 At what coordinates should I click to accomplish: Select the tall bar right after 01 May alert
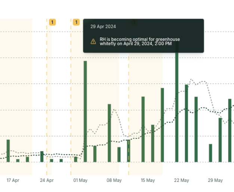point(85,111)
